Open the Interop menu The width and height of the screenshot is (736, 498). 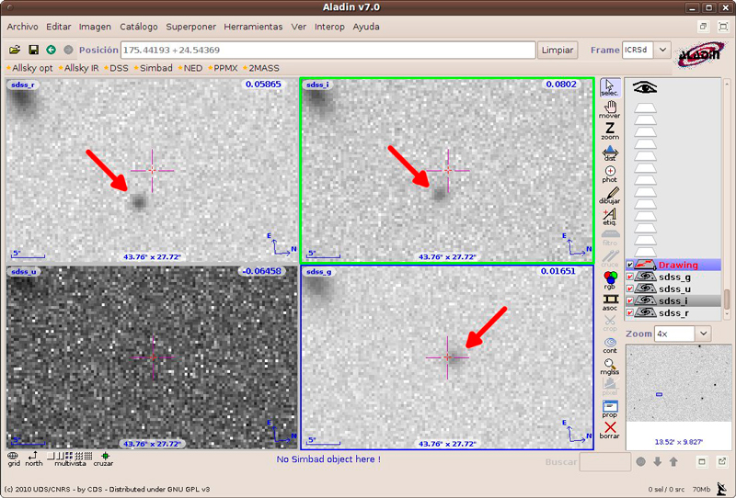click(329, 27)
